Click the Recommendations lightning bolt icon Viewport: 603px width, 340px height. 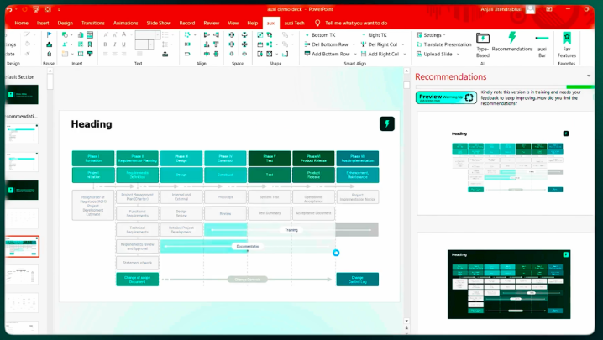point(511,39)
